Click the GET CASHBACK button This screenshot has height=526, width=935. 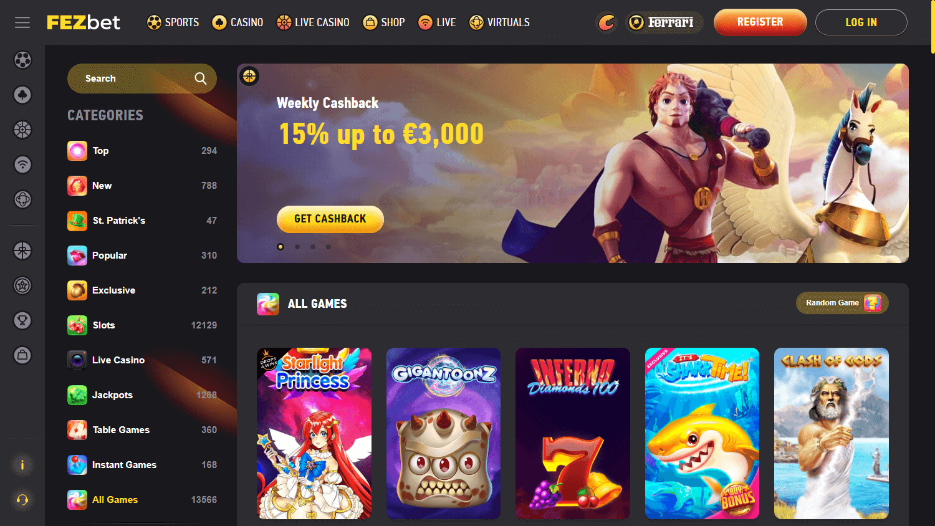coord(330,219)
